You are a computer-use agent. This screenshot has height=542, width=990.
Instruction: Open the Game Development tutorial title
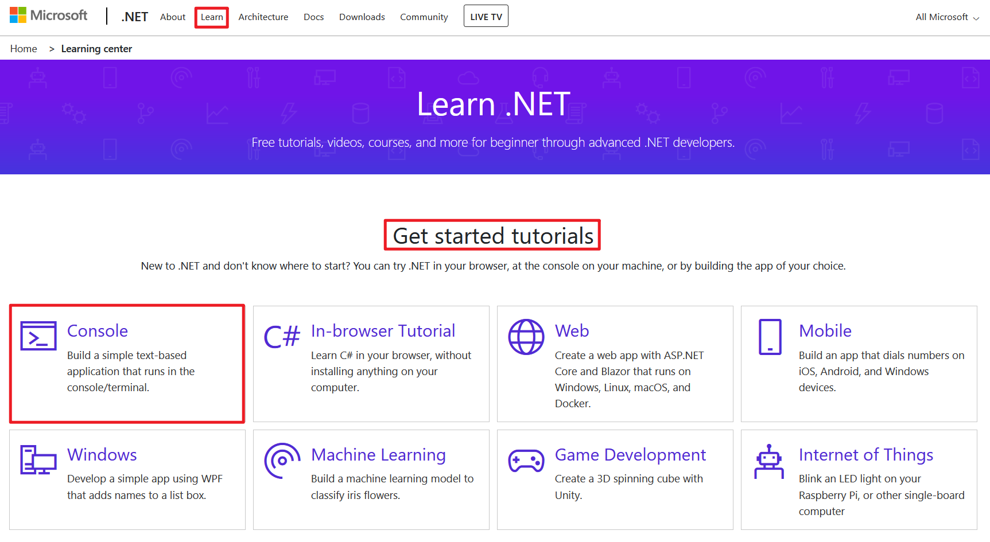coord(630,455)
